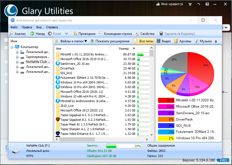Select Topaz Sharpen A.I. 2.1.8 RePack row

click(x=102, y=129)
